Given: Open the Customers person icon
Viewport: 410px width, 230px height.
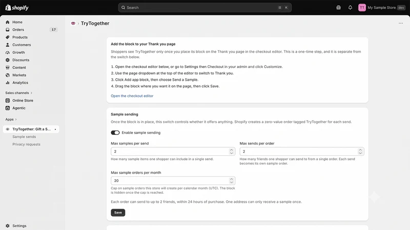Looking at the screenshot, I should 8,45.
